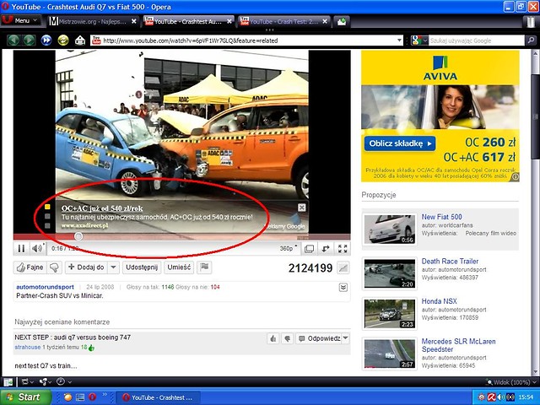Toggle the pop-out player size icon
540x405 pixels.
click(310, 249)
